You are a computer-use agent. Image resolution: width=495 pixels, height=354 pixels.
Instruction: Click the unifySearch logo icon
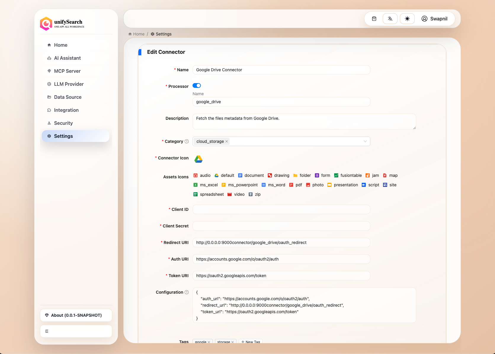point(46,24)
